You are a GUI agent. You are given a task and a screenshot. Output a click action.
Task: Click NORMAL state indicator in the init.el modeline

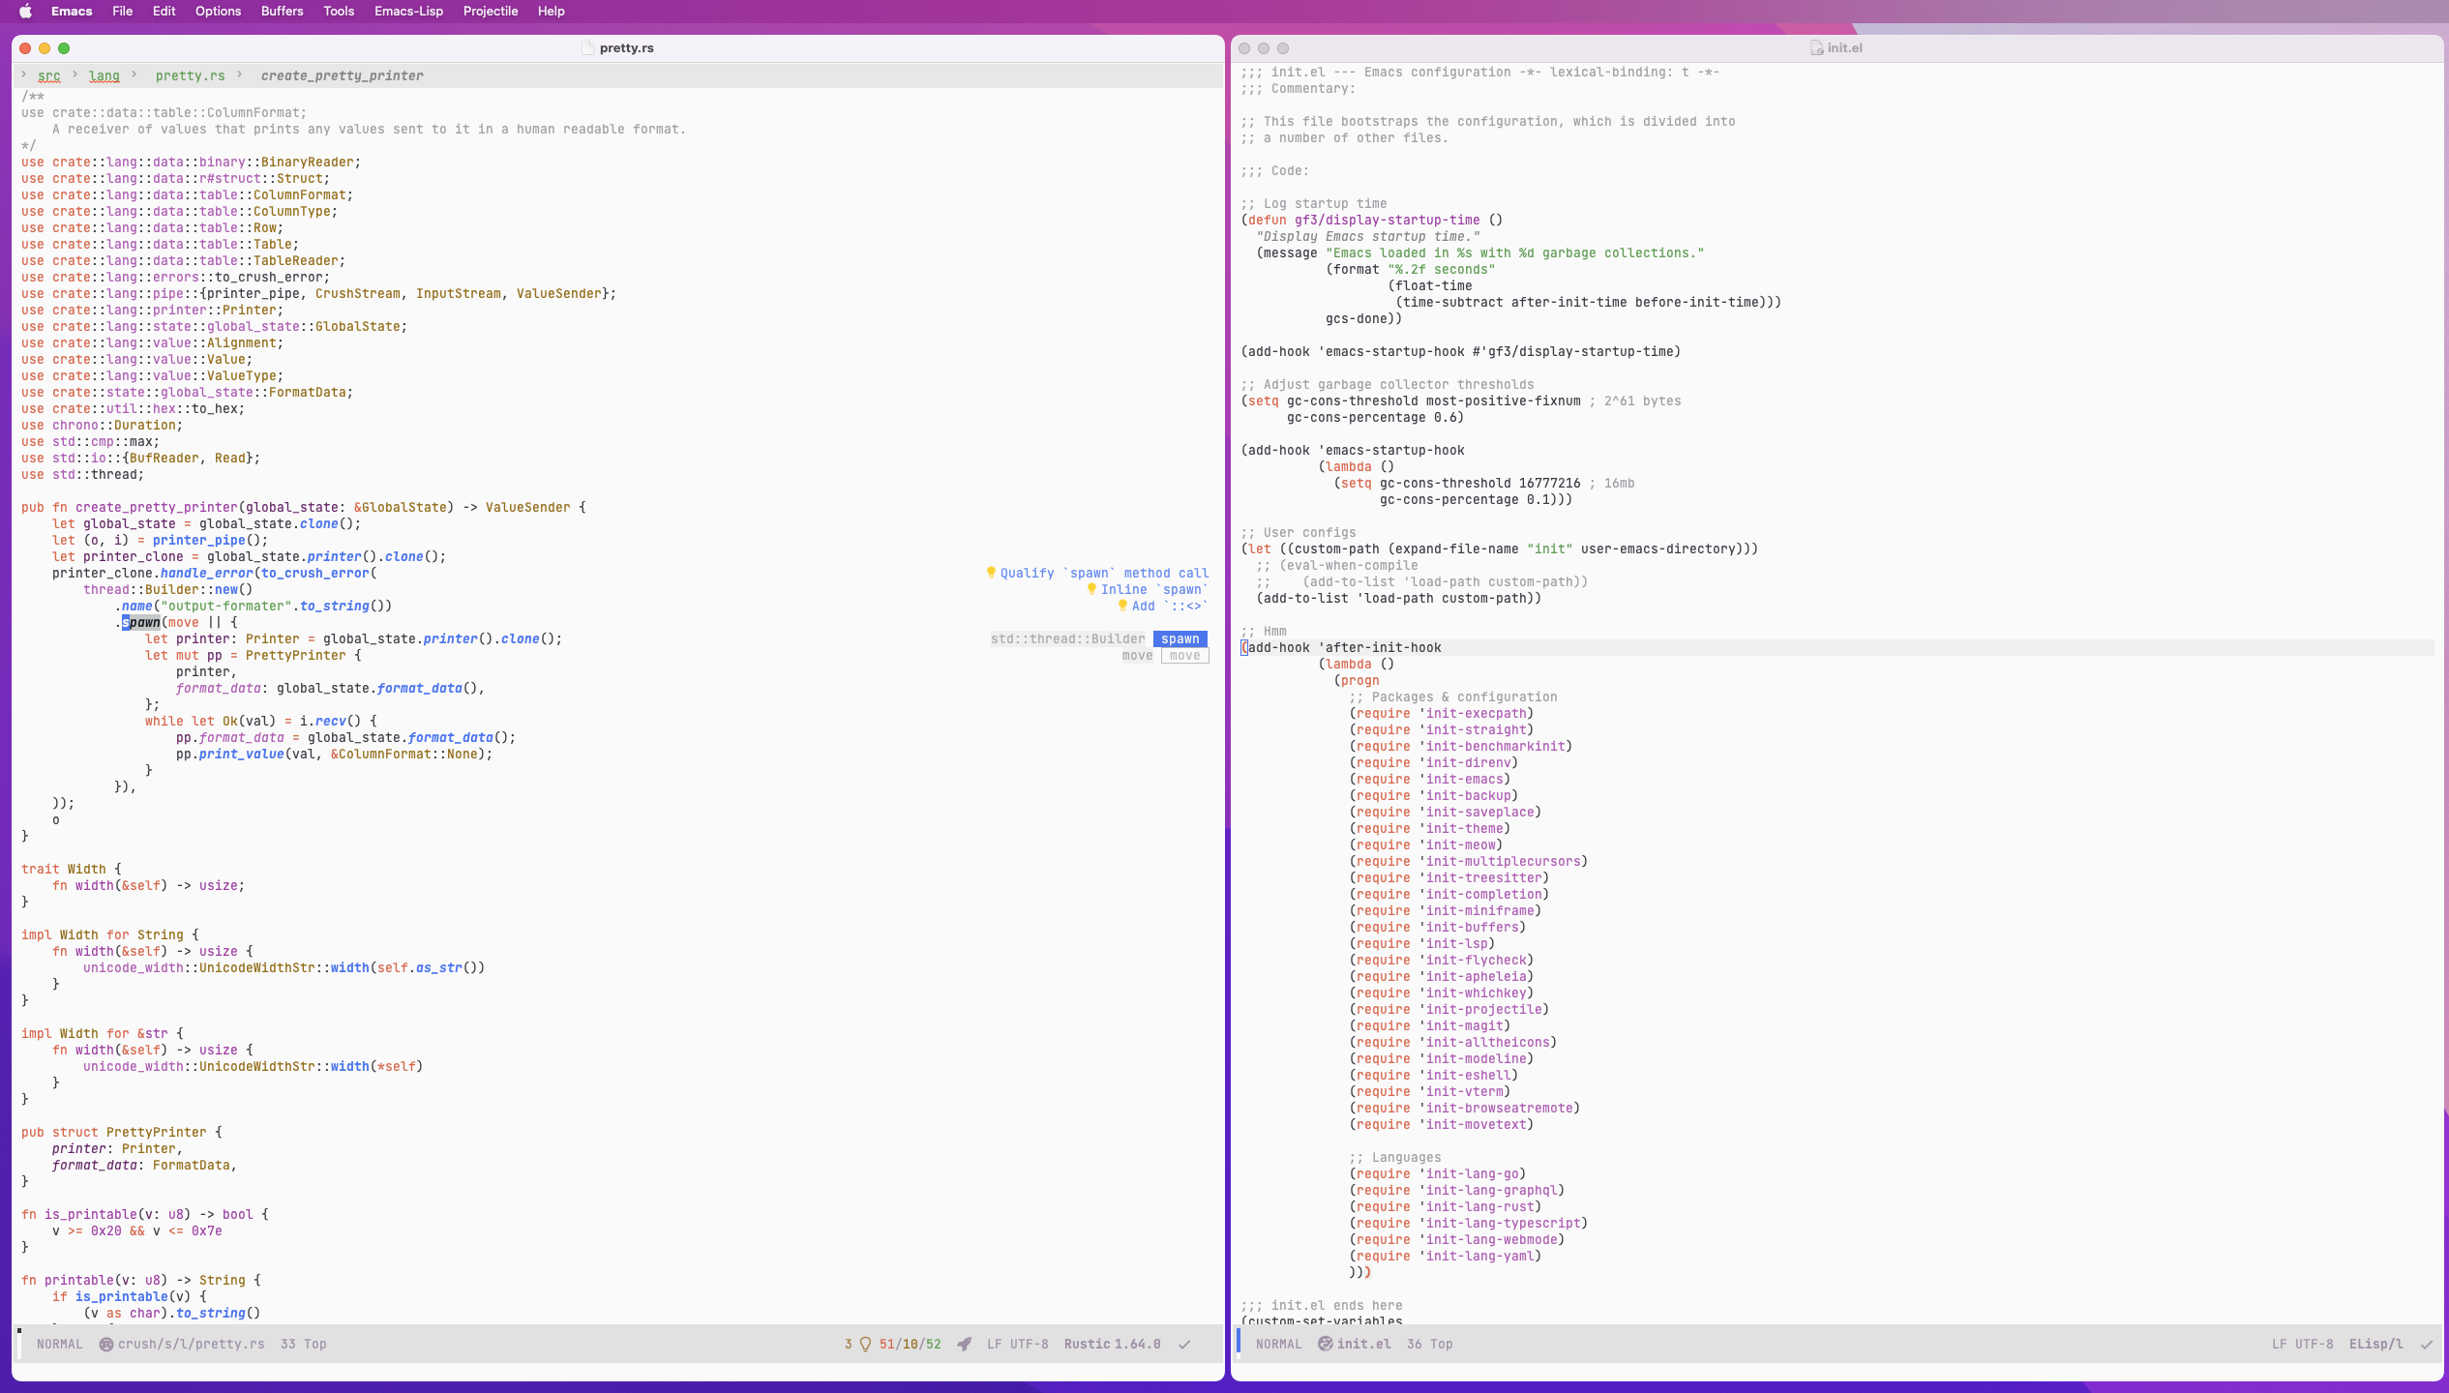coord(1278,1345)
